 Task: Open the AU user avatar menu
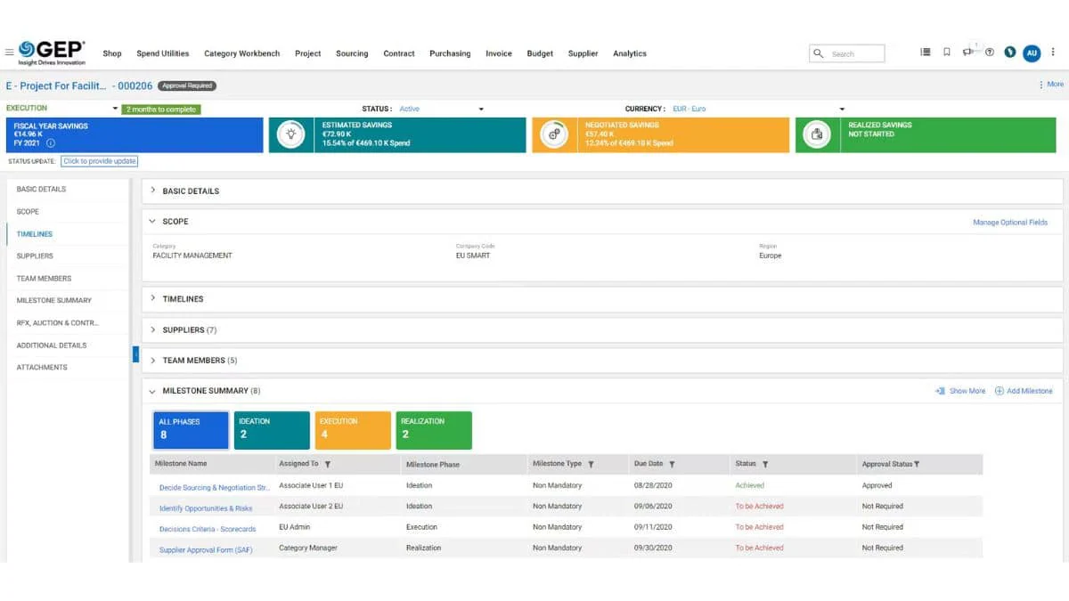[x=1032, y=53]
